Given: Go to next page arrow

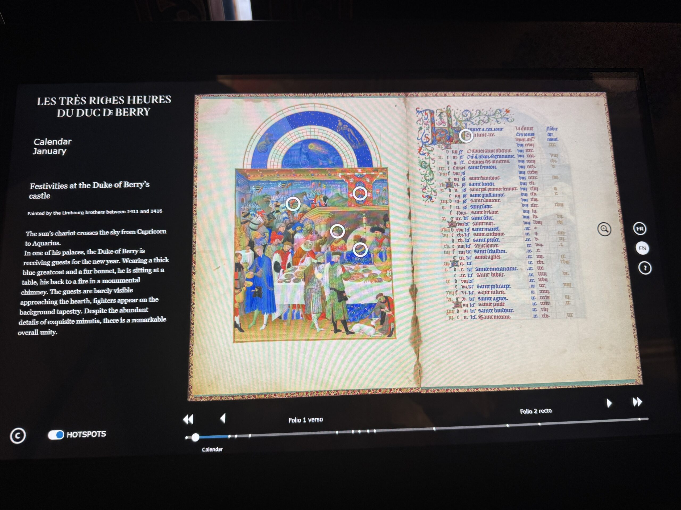Looking at the screenshot, I should tap(609, 403).
